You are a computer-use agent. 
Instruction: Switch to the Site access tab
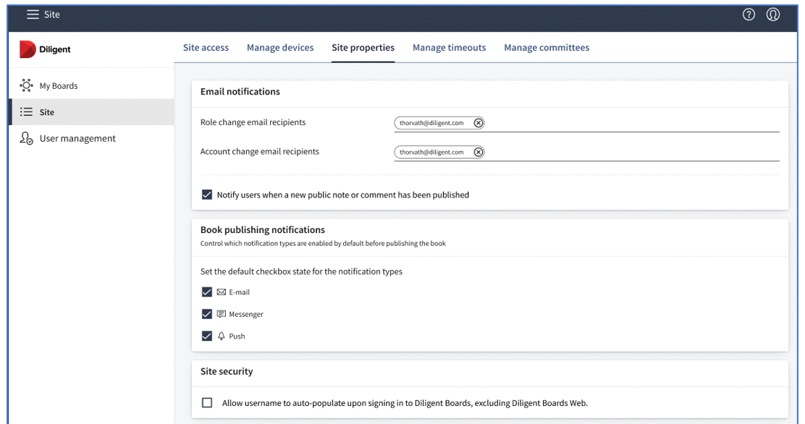(206, 48)
